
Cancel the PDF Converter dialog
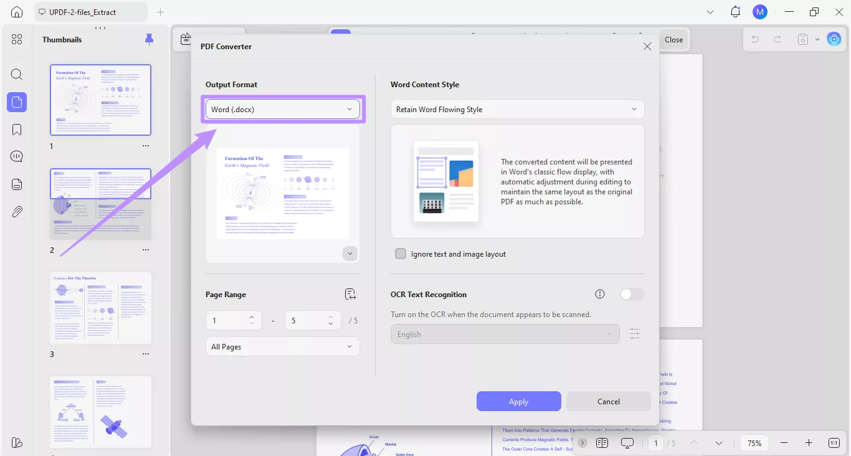pyautogui.click(x=608, y=401)
